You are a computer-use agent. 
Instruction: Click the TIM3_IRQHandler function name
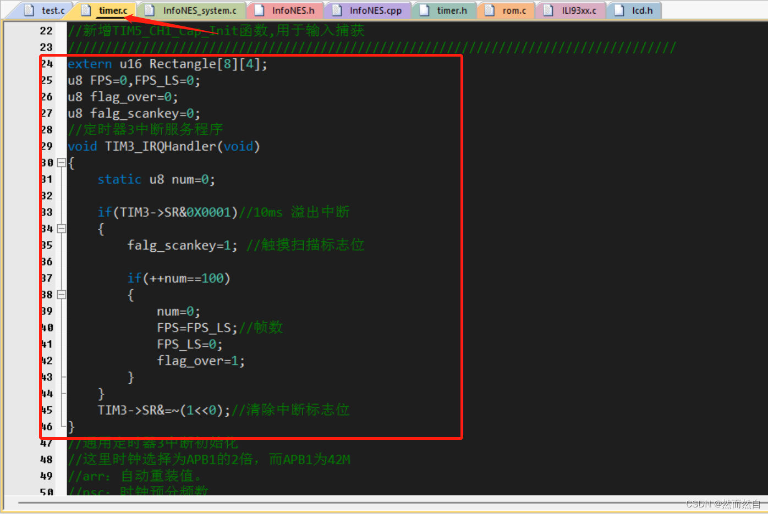click(161, 146)
